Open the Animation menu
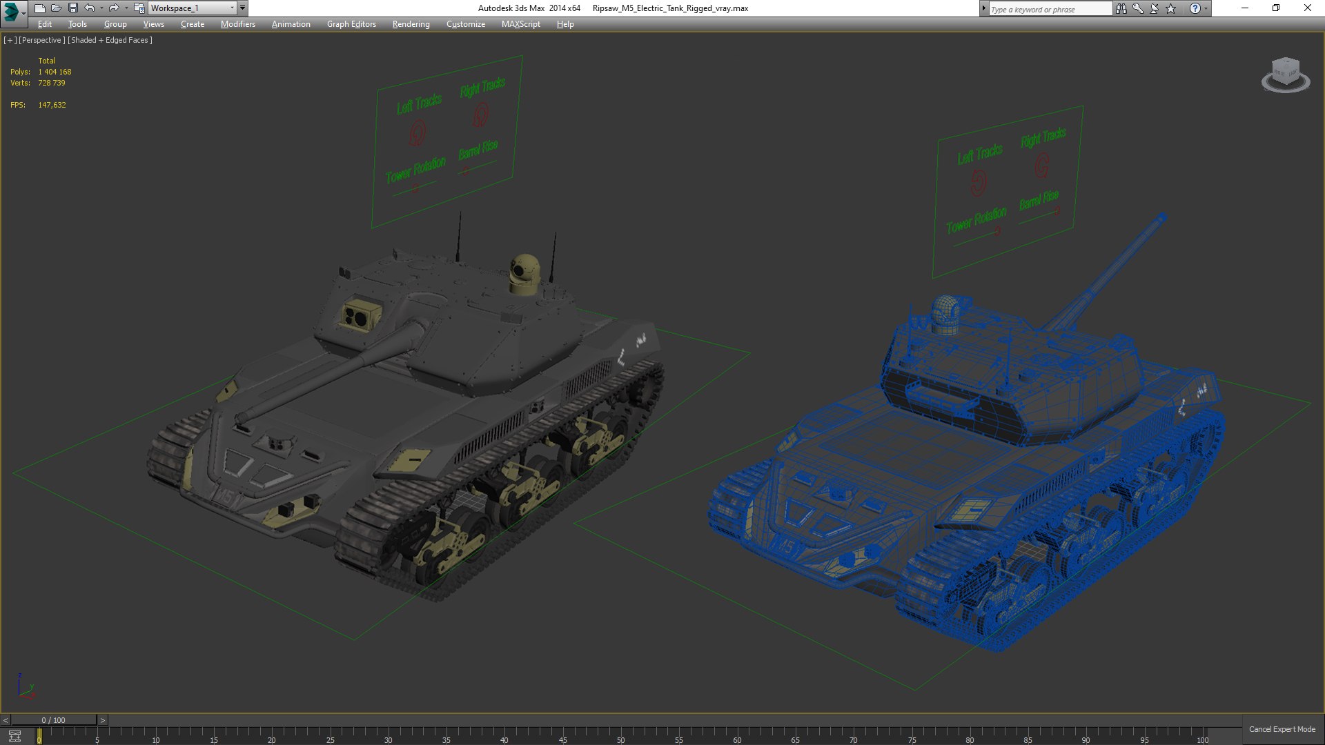The width and height of the screenshot is (1325, 745). pos(291,24)
